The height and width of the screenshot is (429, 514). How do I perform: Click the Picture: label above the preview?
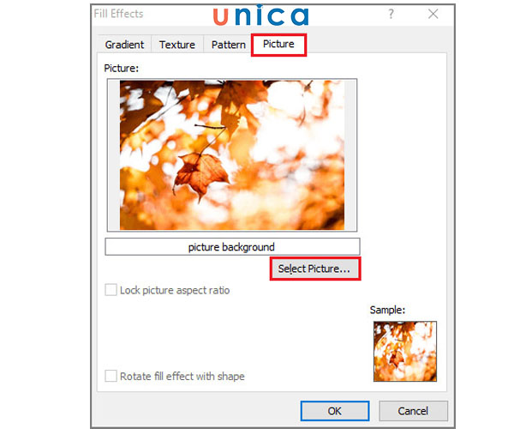(x=122, y=69)
